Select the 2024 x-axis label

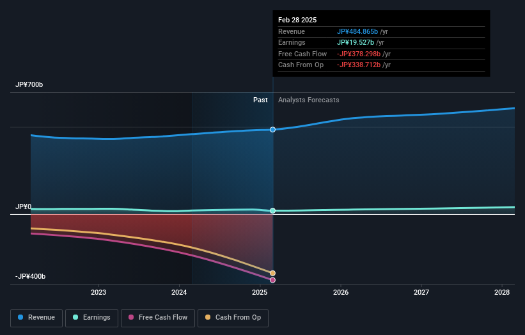coord(179,292)
